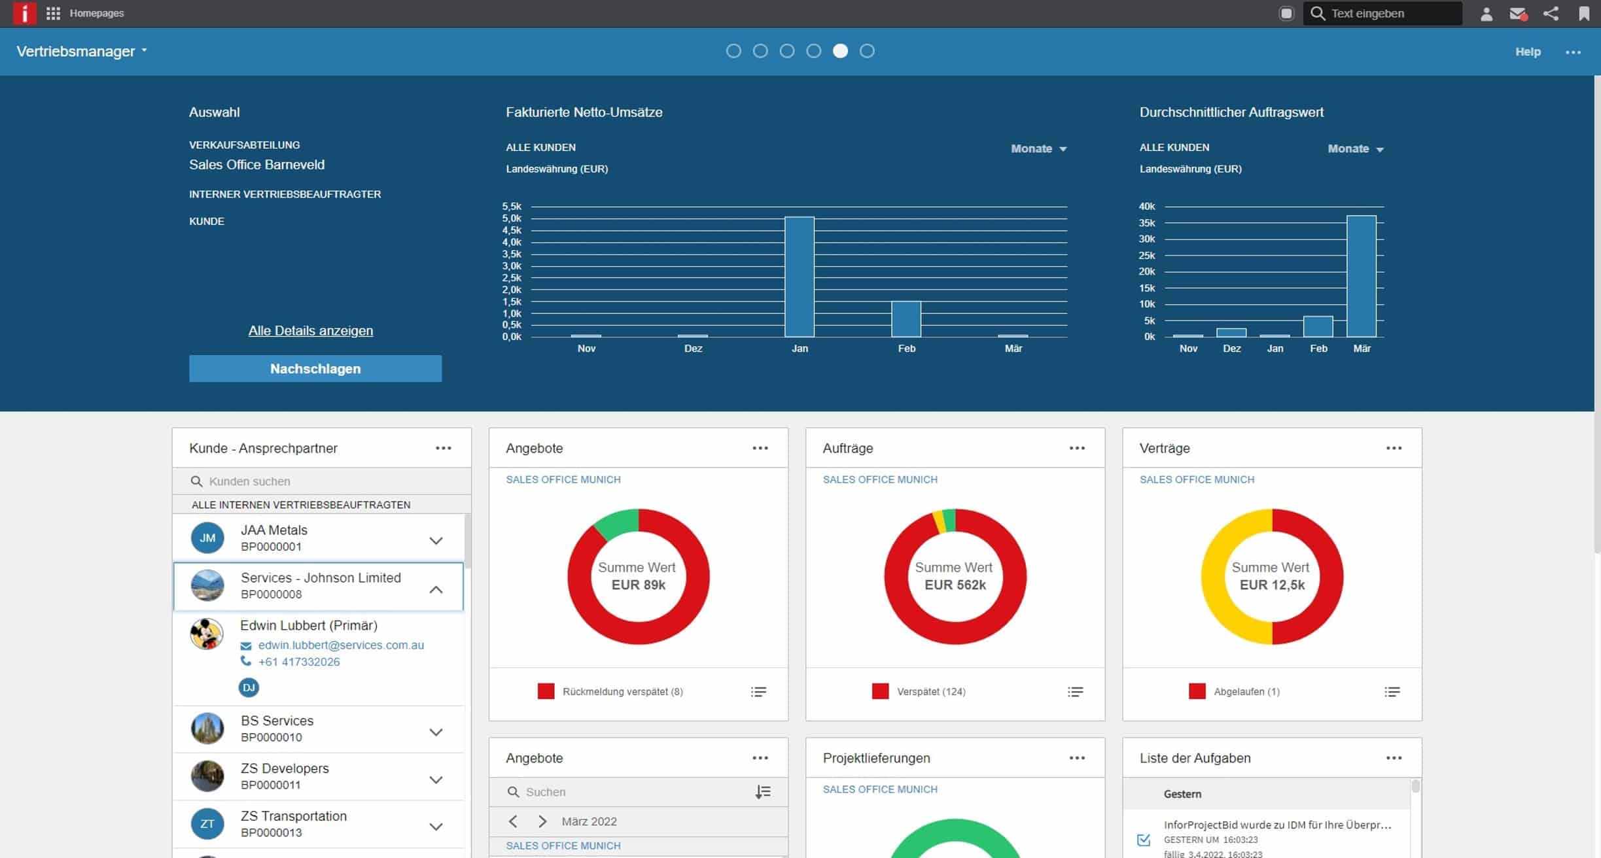
Task: Expand the BS Services customer row
Action: pos(436,731)
